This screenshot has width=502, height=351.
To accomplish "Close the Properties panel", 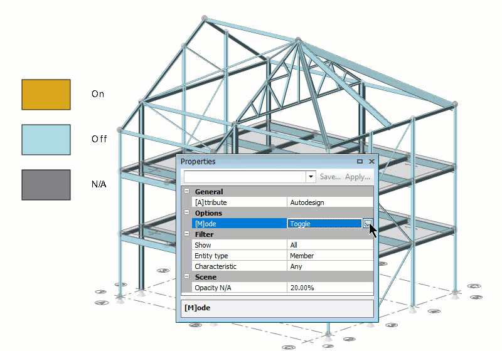I will [x=371, y=162].
